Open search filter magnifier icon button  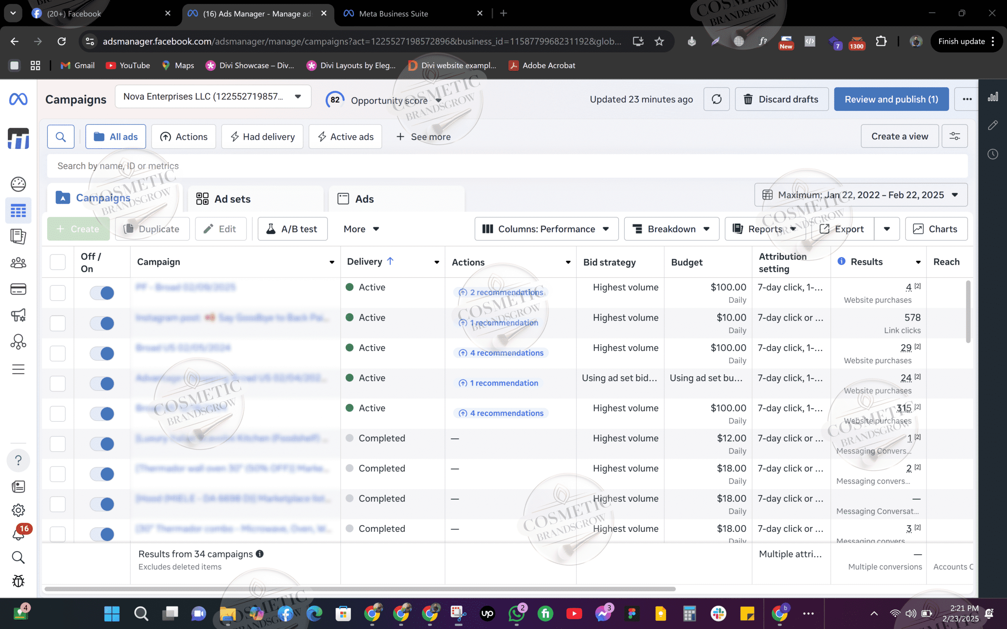point(61,136)
